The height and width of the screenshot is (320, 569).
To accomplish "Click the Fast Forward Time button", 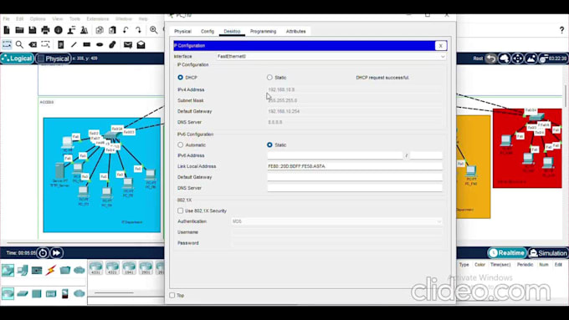I will coord(57,253).
